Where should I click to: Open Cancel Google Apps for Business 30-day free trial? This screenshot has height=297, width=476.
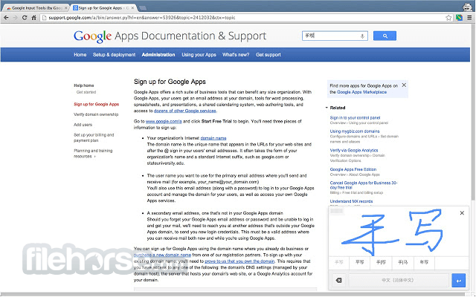[x=364, y=185]
